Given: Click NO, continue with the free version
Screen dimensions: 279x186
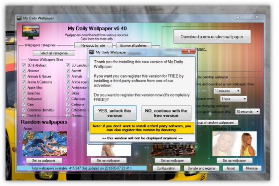Looking at the screenshot, I should (166, 113).
